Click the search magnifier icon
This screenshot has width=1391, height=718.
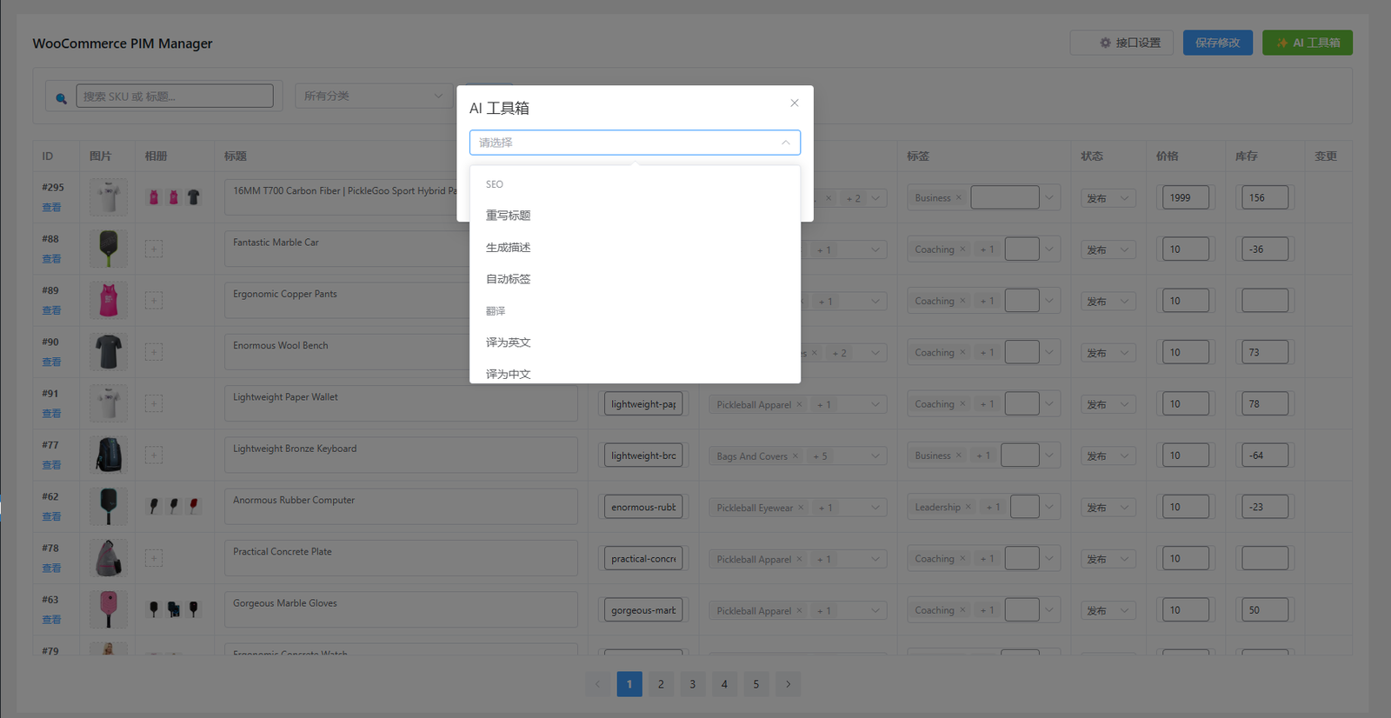click(61, 98)
